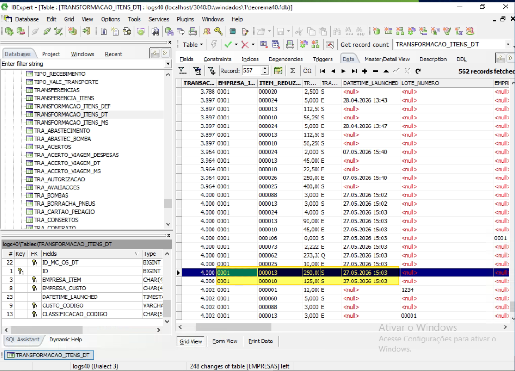Image resolution: width=515 pixels, height=371 pixels.
Task: Open the Grid menu
Action: [69, 19]
